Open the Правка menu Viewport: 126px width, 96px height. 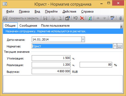(24, 11)
